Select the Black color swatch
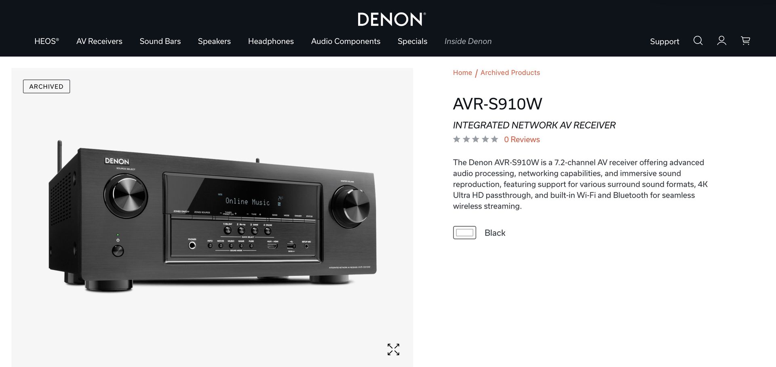776x367 pixels. pyautogui.click(x=464, y=233)
